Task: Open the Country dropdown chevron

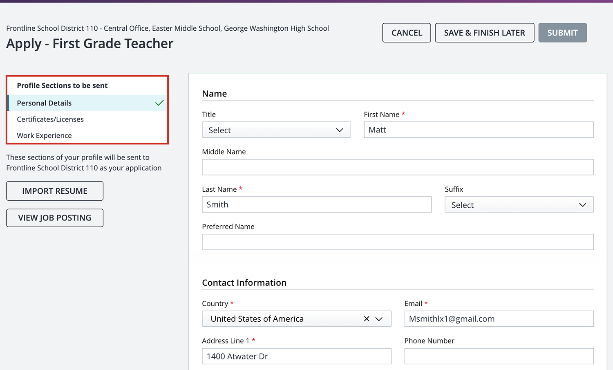Action: pos(379,319)
